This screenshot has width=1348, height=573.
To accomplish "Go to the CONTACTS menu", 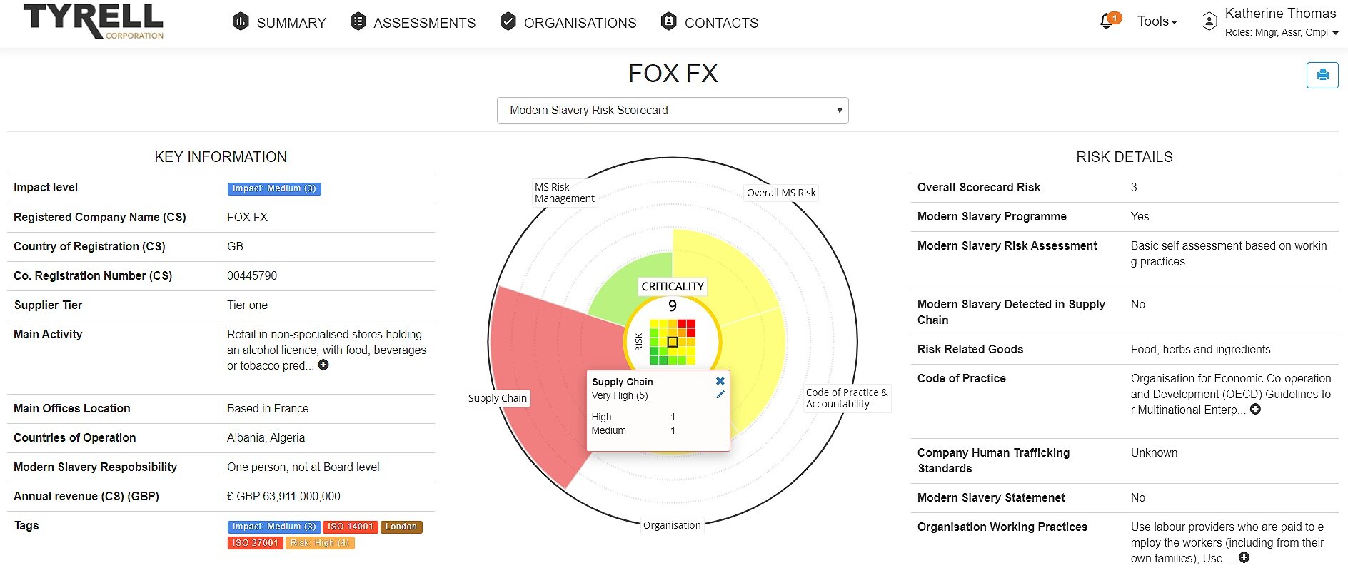I will tap(721, 23).
